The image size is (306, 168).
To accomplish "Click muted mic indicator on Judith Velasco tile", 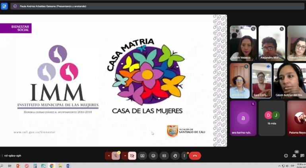I will click(x=253, y=29).
